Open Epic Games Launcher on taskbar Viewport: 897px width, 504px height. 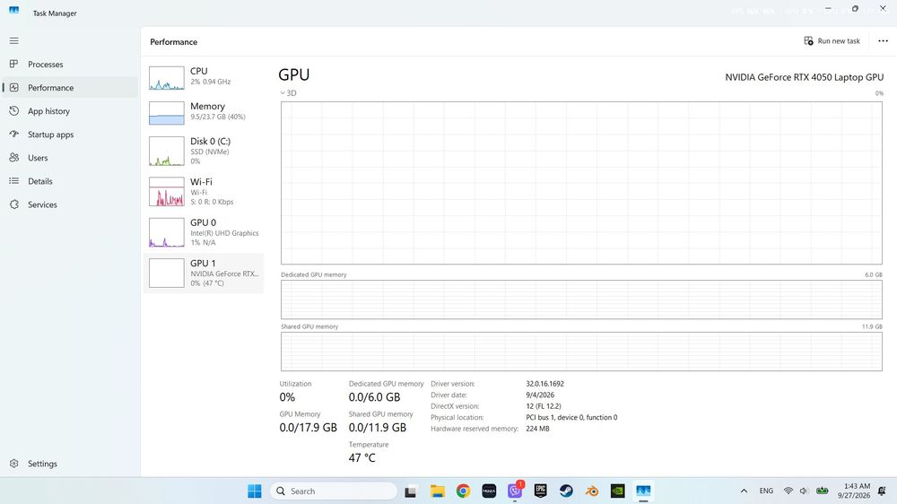(541, 491)
